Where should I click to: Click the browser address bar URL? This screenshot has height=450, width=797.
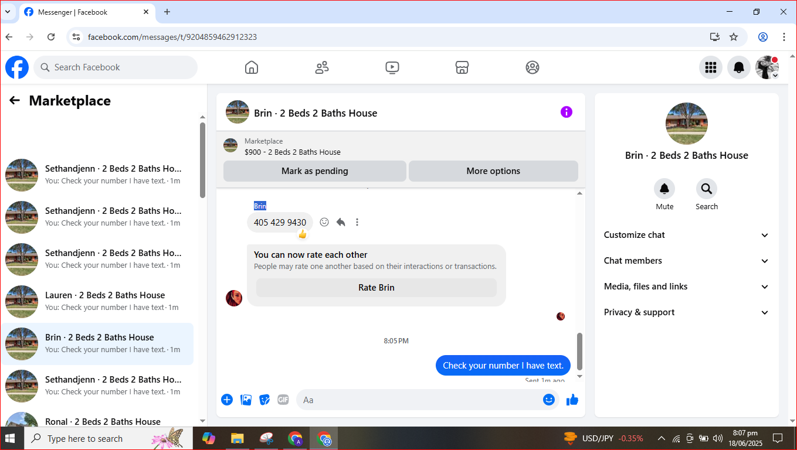[x=172, y=37]
